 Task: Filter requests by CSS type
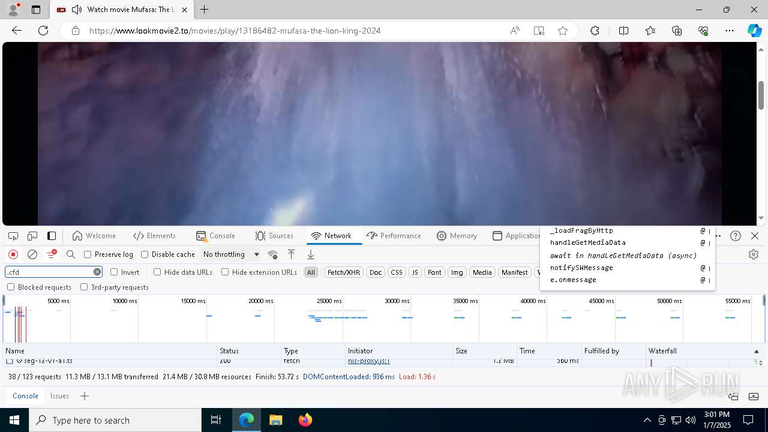[397, 272]
